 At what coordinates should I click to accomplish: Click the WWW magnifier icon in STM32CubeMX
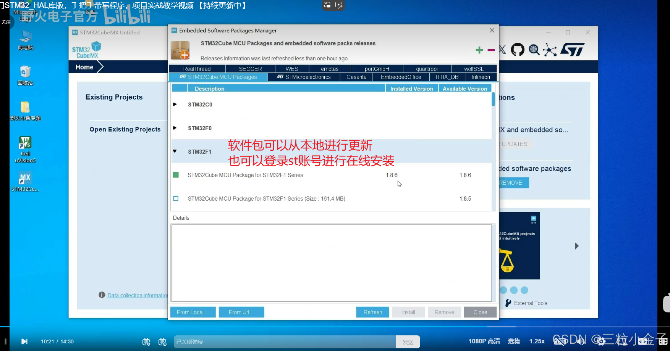coord(534,50)
